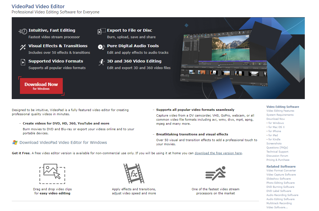Click the Visual Effects & Transitions wand icon
319x211 pixels.
(23, 47)
